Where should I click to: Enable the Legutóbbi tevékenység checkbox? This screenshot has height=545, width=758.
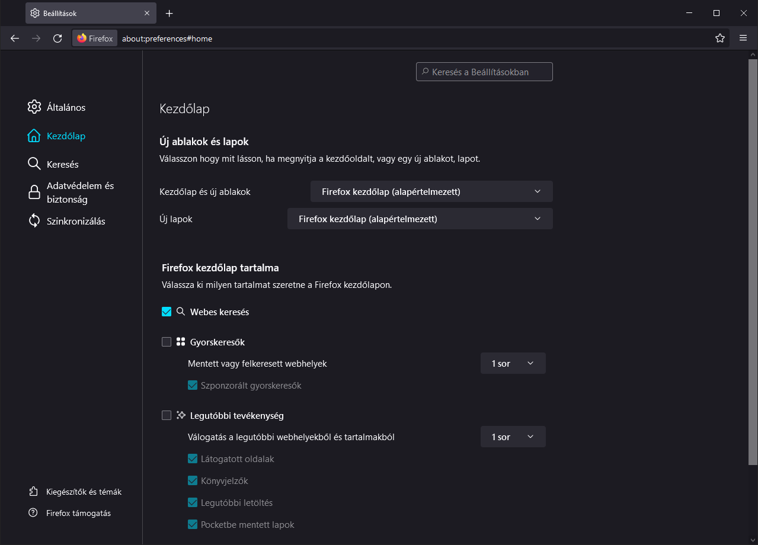(167, 415)
